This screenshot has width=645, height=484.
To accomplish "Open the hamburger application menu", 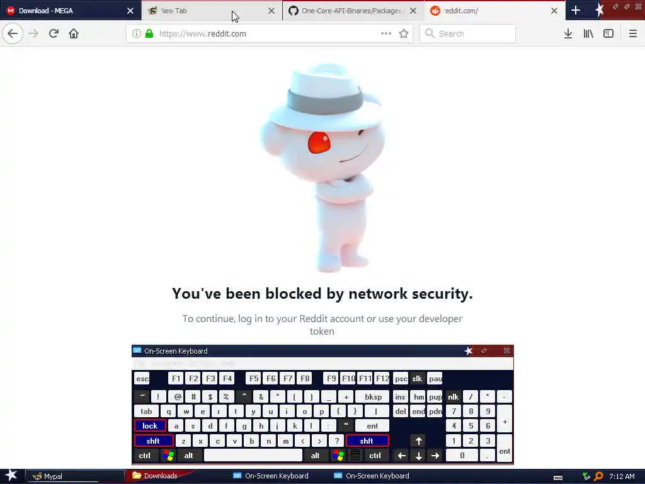I will coord(632,34).
